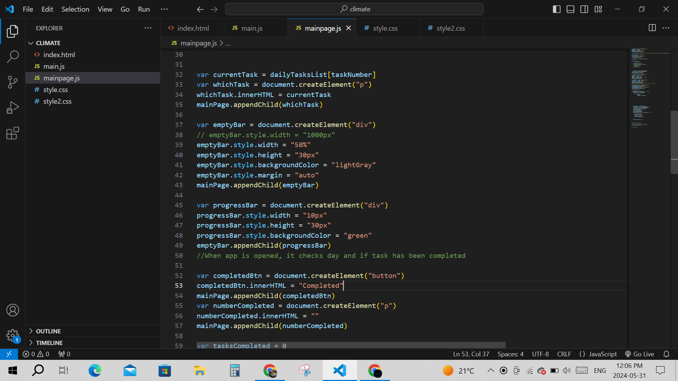Click the notifications bell in status bar
Screen dimensions: 678x381
tap(666, 354)
